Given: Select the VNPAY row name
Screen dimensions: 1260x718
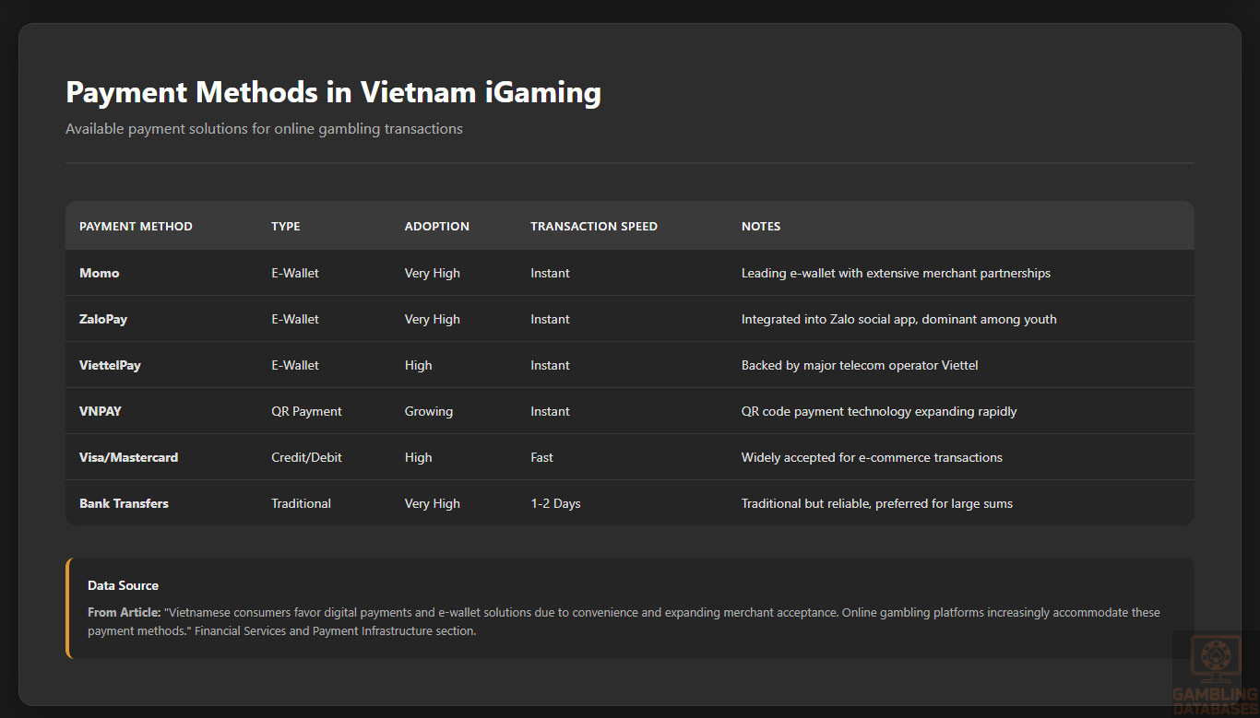Looking at the screenshot, I should point(101,412).
